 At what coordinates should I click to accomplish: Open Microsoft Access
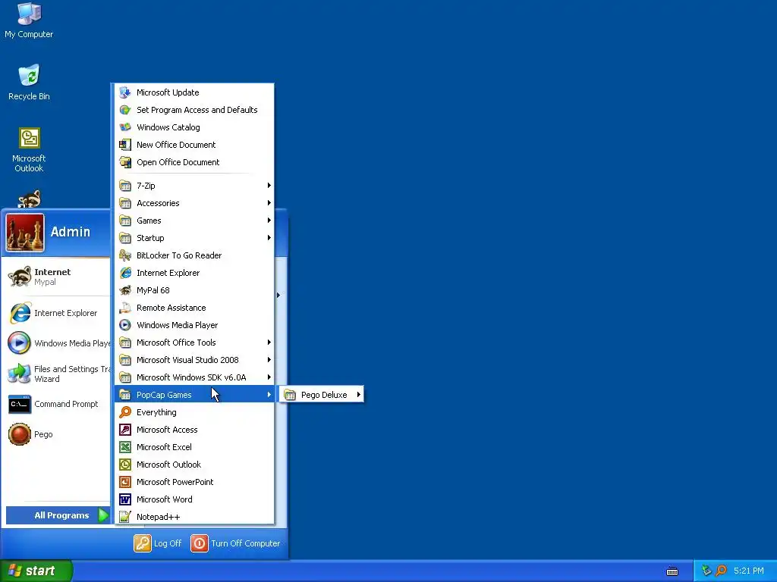193,430
